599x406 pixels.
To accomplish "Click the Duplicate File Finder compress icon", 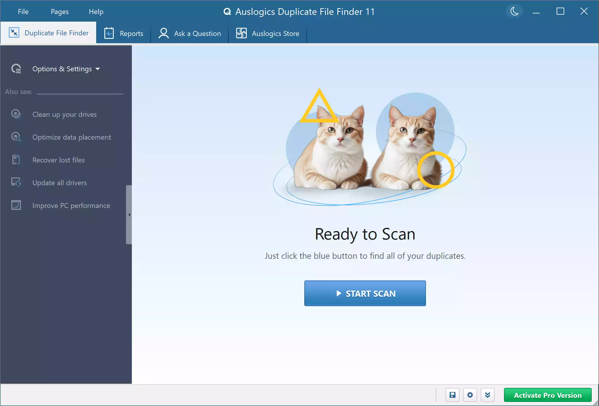I will 13,32.
